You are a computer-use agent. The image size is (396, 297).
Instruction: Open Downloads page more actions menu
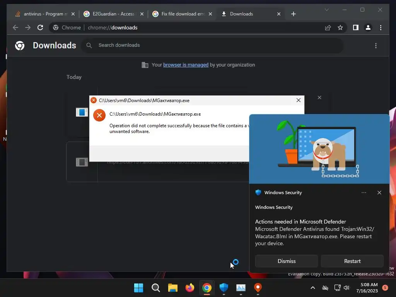pyautogui.click(x=376, y=46)
